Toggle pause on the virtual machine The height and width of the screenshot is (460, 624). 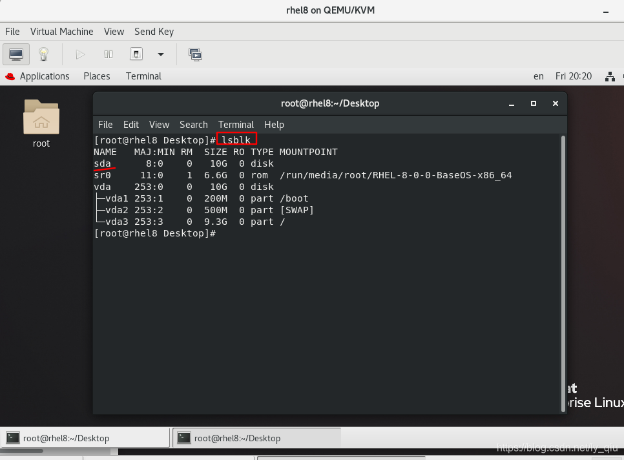click(108, 54)
